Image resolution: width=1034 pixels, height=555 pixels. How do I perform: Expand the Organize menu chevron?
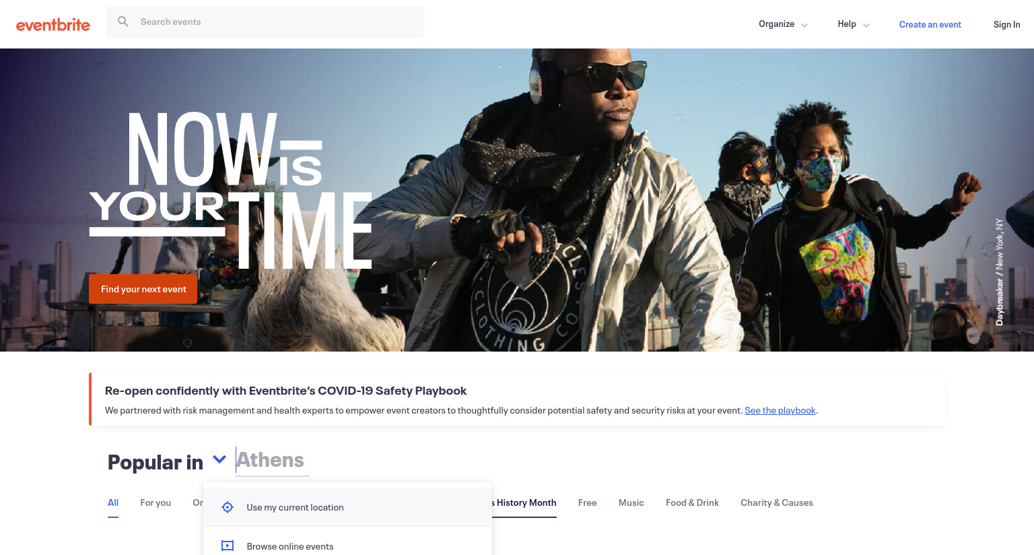tap(804, 25)
